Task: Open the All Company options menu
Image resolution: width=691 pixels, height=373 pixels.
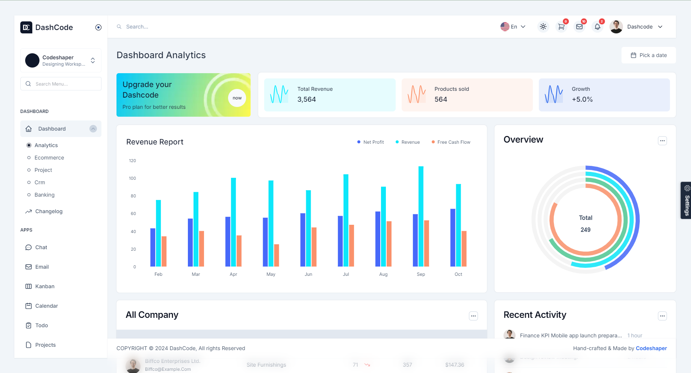Action: click(x=473, y=316)
